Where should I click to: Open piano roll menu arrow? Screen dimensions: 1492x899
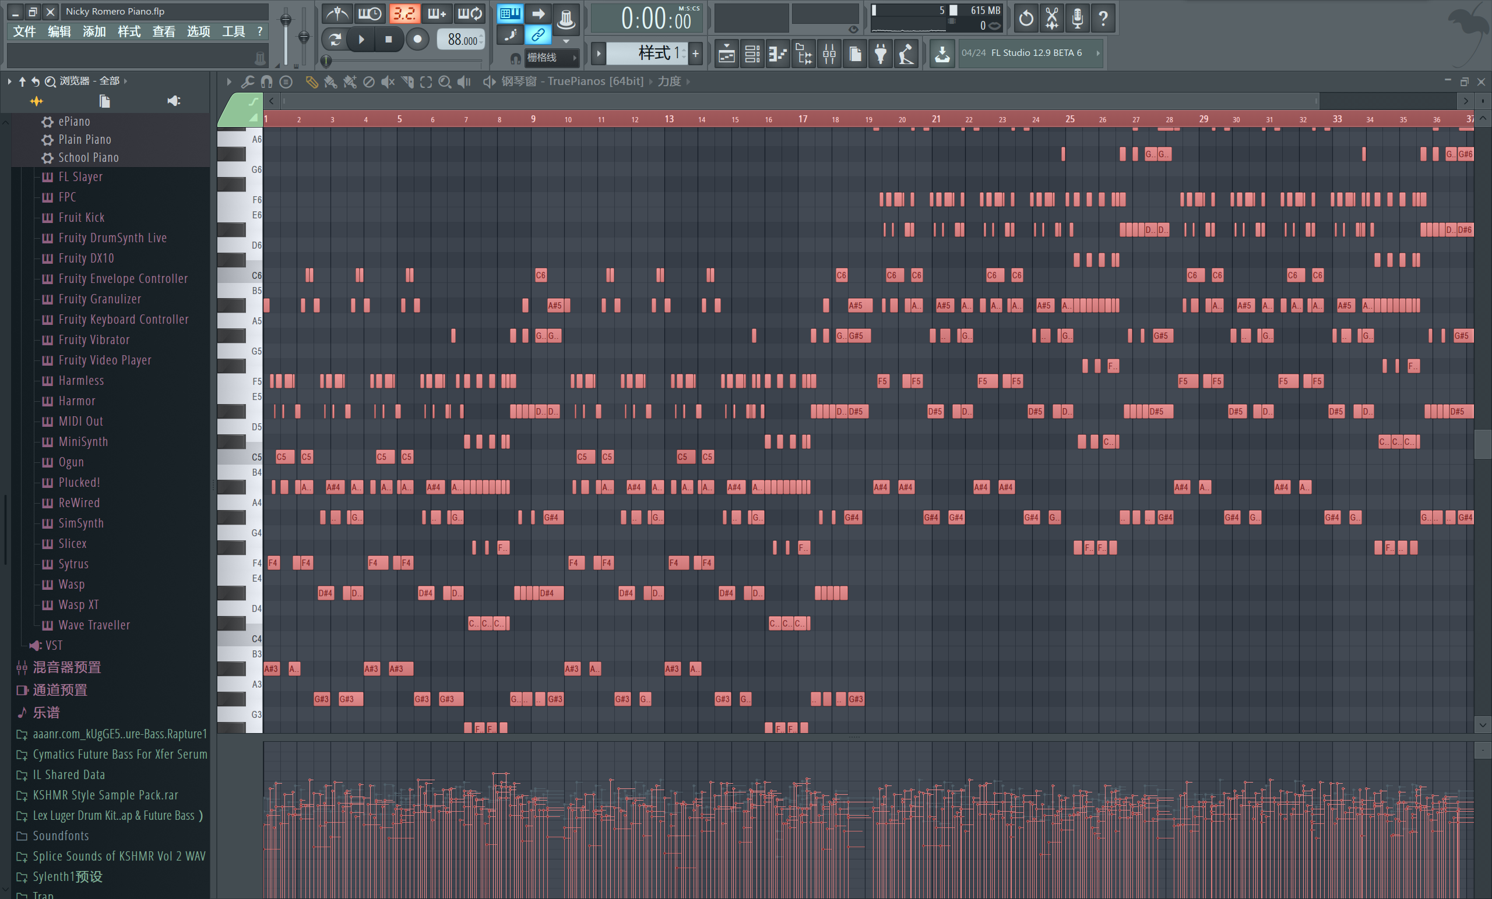(229, 82)
